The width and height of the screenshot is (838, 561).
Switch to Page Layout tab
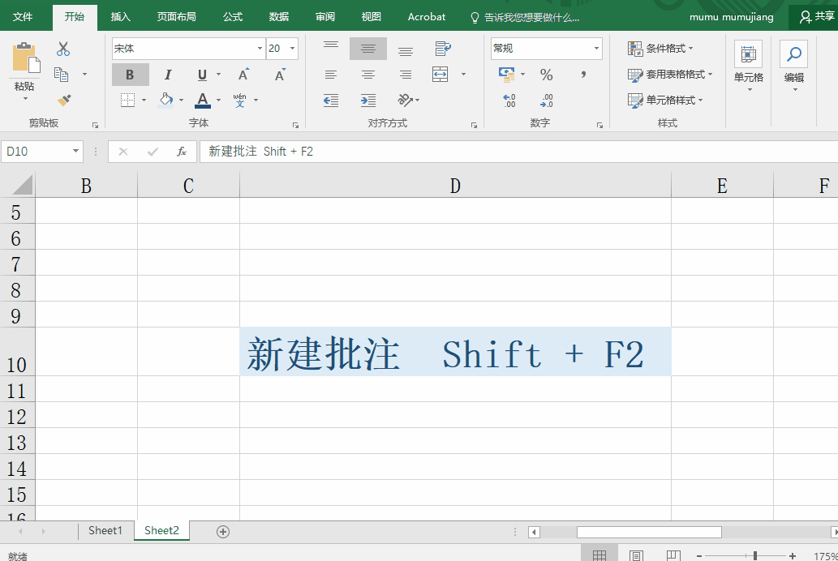[x=176, y=17]
